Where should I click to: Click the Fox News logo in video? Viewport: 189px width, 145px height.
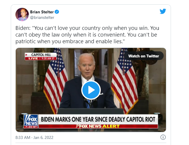31,120
